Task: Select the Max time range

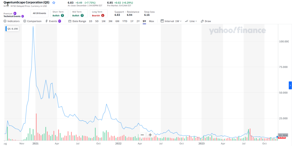Action: [152, 21]
